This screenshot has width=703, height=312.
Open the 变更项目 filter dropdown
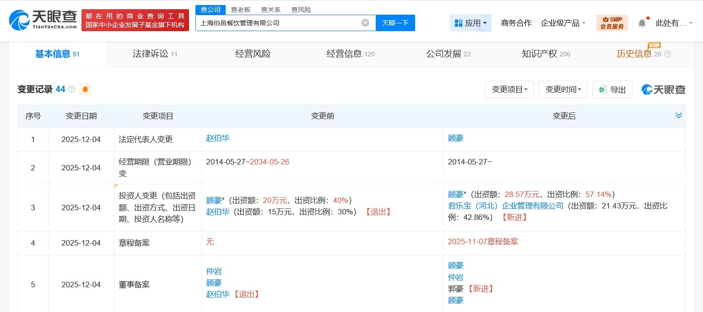click(x=509, y=89)
